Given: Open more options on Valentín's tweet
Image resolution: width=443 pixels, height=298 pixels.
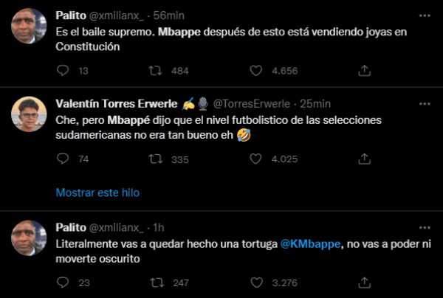Looking at the screenshot, I should click(425, 103).
